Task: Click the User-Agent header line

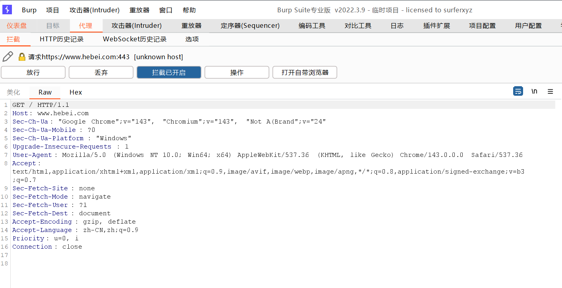Action: tap(267, 155)
